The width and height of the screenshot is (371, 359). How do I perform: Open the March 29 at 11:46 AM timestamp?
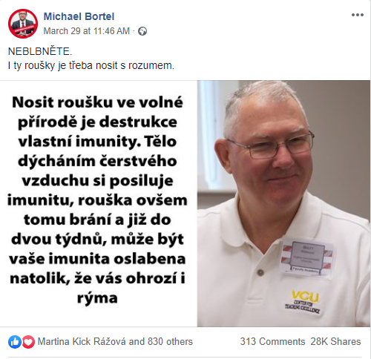87,31
